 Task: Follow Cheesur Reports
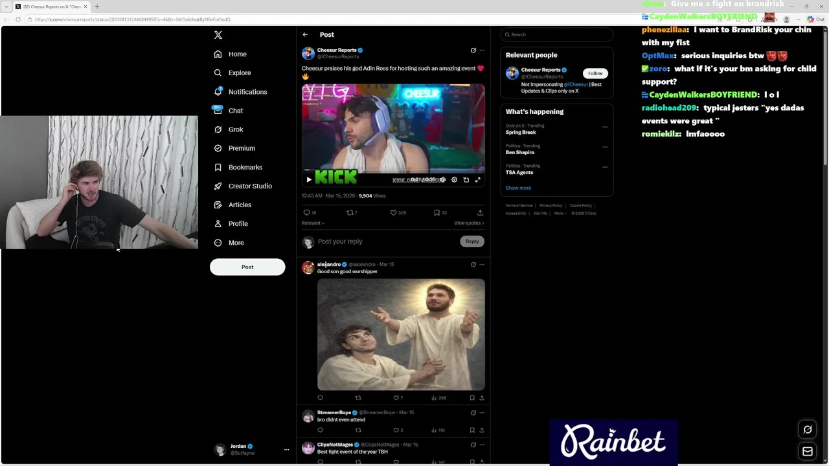(595, 74)
